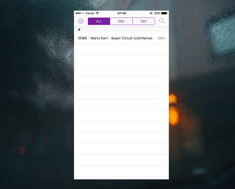Image resolution: width=235 pixels, height=189 pixels.
Task: Select the ALL filter segment
Action: pos(99,21)
